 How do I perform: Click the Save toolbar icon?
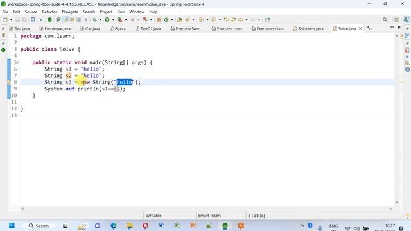tap(17, 20)
